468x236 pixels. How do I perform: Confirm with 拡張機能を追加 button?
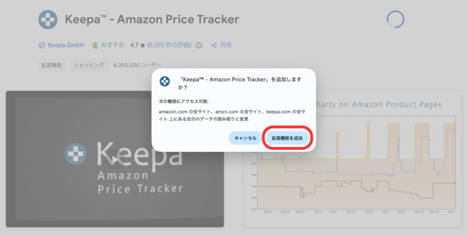[287, 138]
